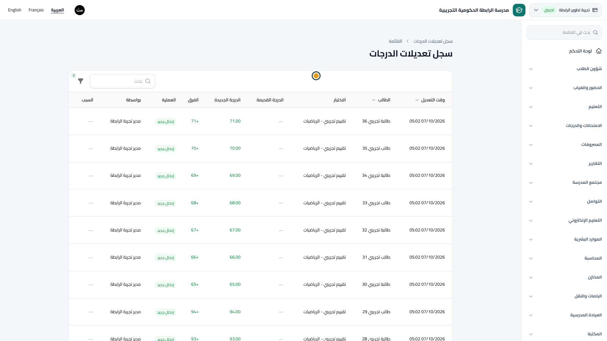The image size is (607, 341).
Task: Click the school graduation cap logo
Action: click(519, 10)
